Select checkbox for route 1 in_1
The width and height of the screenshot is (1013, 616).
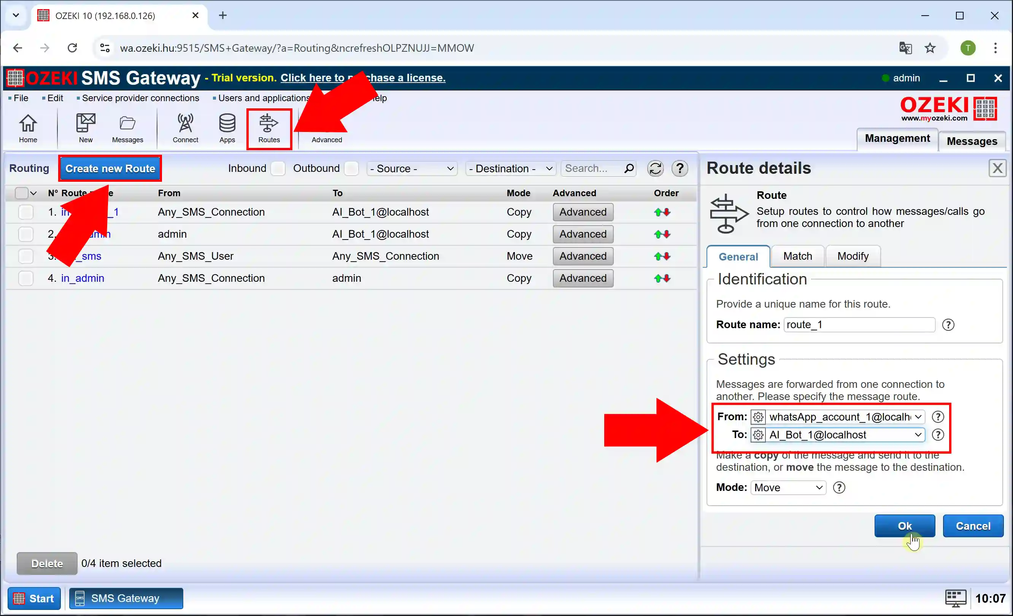[x=25, y=211]
